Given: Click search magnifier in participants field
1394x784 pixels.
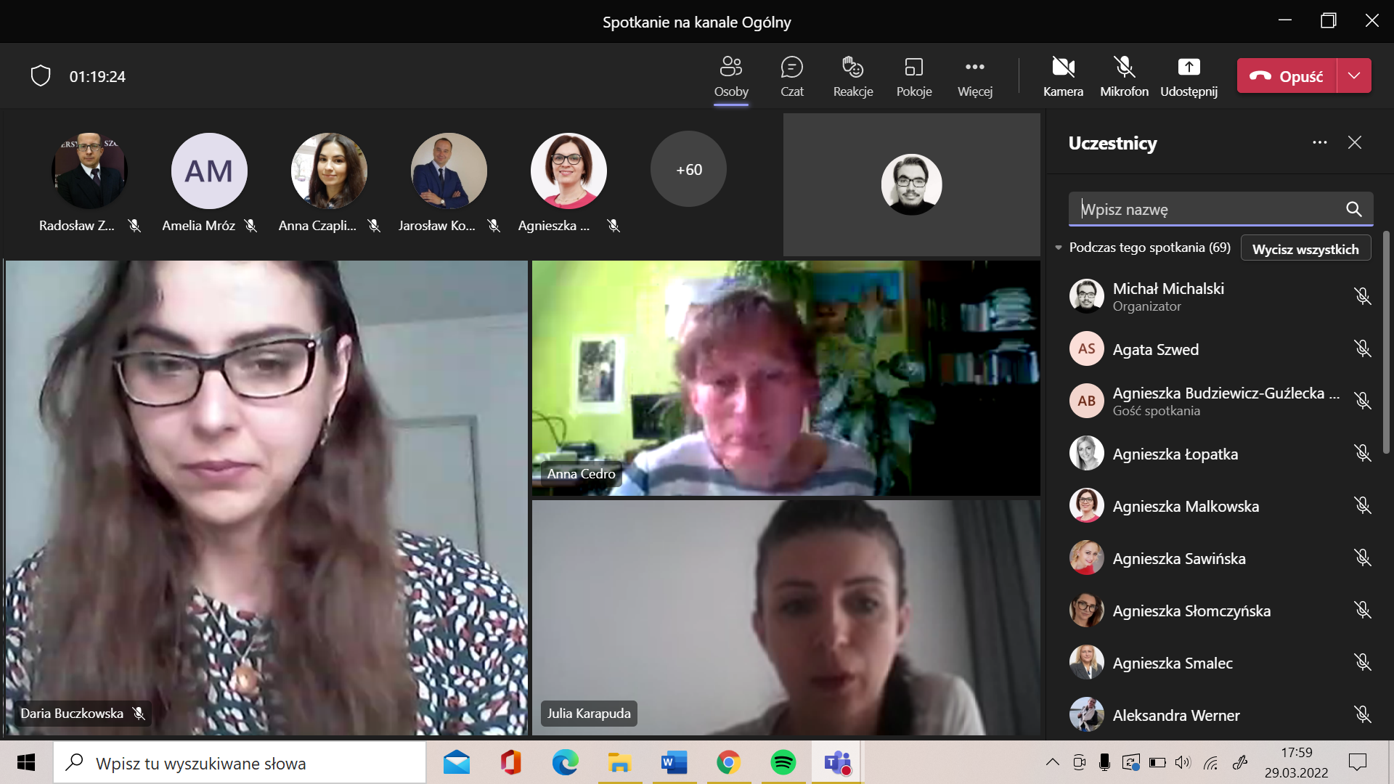Looking at the screenshot, I should [x=1353, y=209].
